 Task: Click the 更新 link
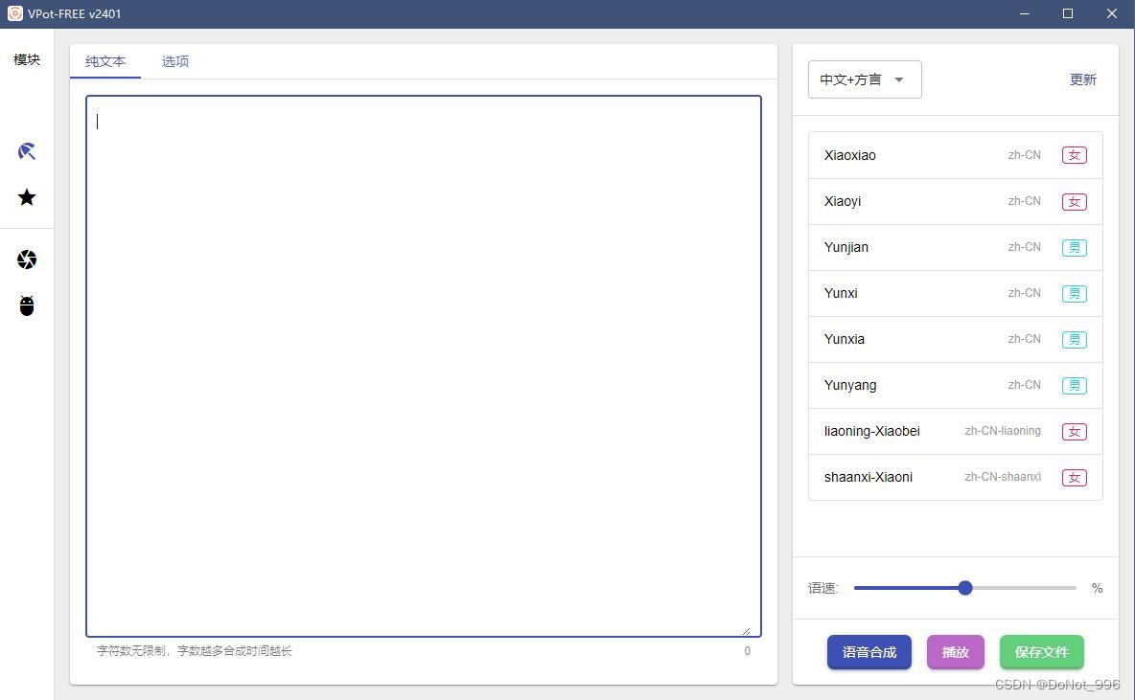click(1083, 79)
